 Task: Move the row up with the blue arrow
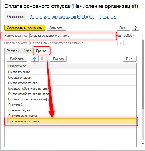(35, 59)
